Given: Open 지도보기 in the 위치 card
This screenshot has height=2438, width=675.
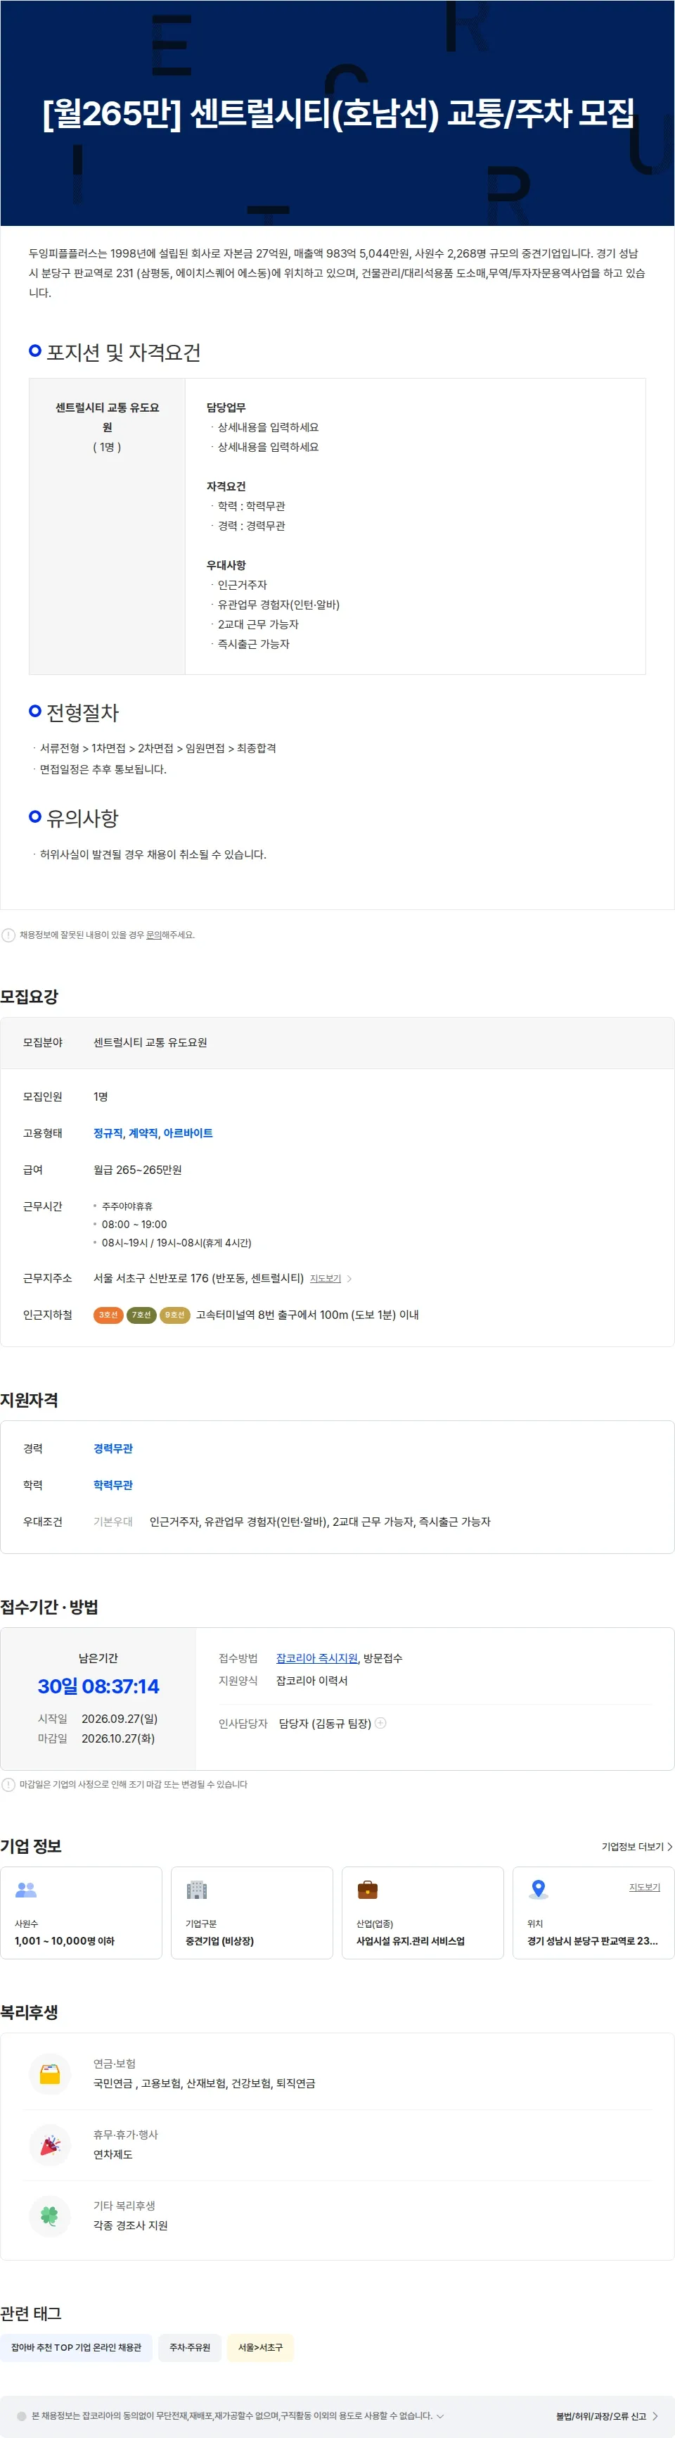Looking at the screenshot, I should coord(645,1887).
